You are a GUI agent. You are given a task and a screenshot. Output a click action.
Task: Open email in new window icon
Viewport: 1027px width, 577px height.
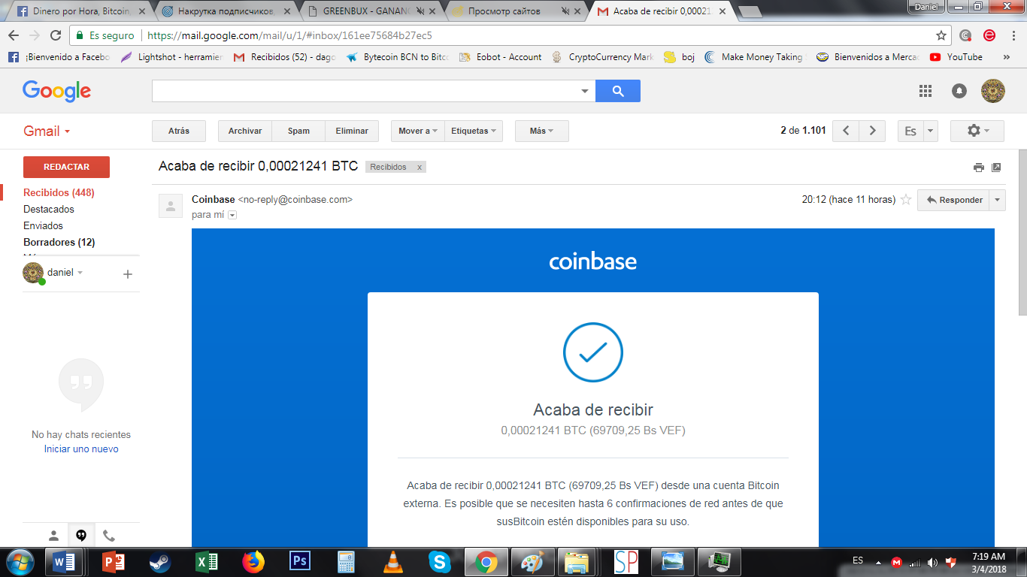point(996,168)
